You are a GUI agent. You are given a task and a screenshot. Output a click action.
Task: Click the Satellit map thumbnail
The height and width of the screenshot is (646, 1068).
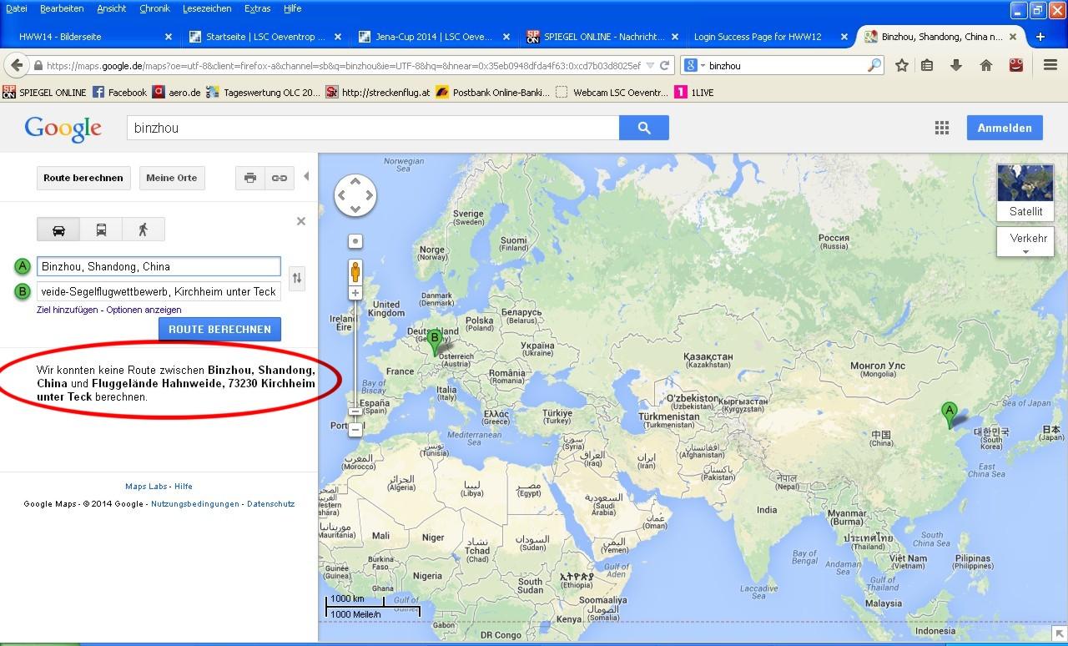1025,192
